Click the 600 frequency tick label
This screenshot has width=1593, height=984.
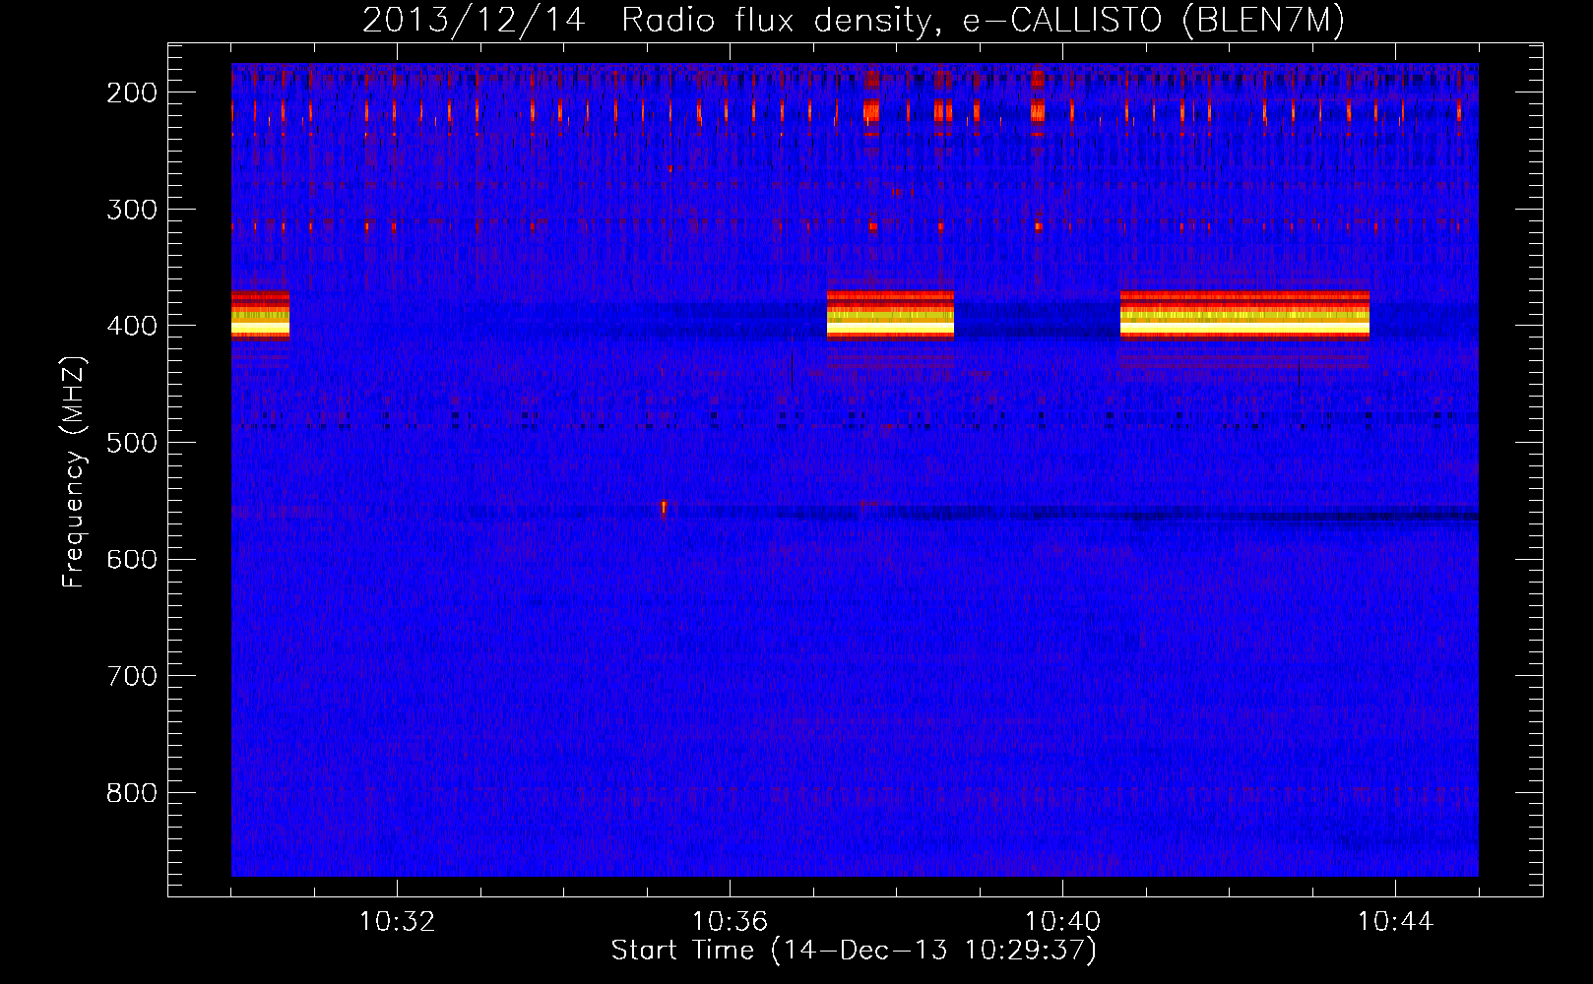point(131,559)
